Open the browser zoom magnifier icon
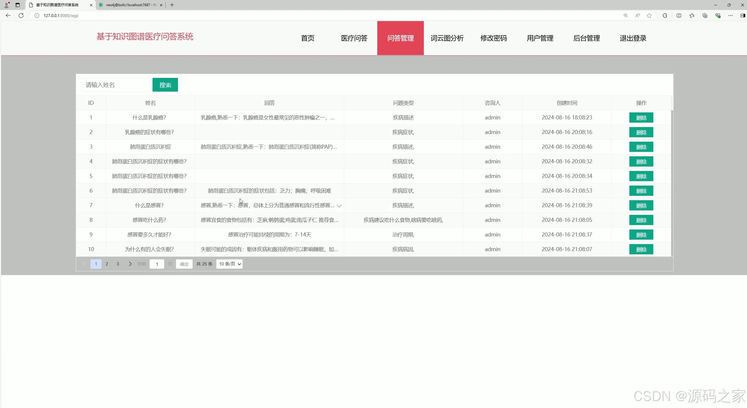 pos(625,16)
